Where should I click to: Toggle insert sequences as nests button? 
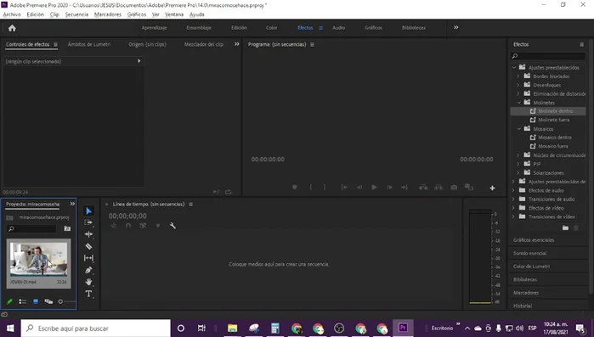pyautogui.click(x=113, y=226)
